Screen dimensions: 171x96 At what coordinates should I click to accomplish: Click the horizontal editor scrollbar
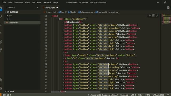pos(76,92)
